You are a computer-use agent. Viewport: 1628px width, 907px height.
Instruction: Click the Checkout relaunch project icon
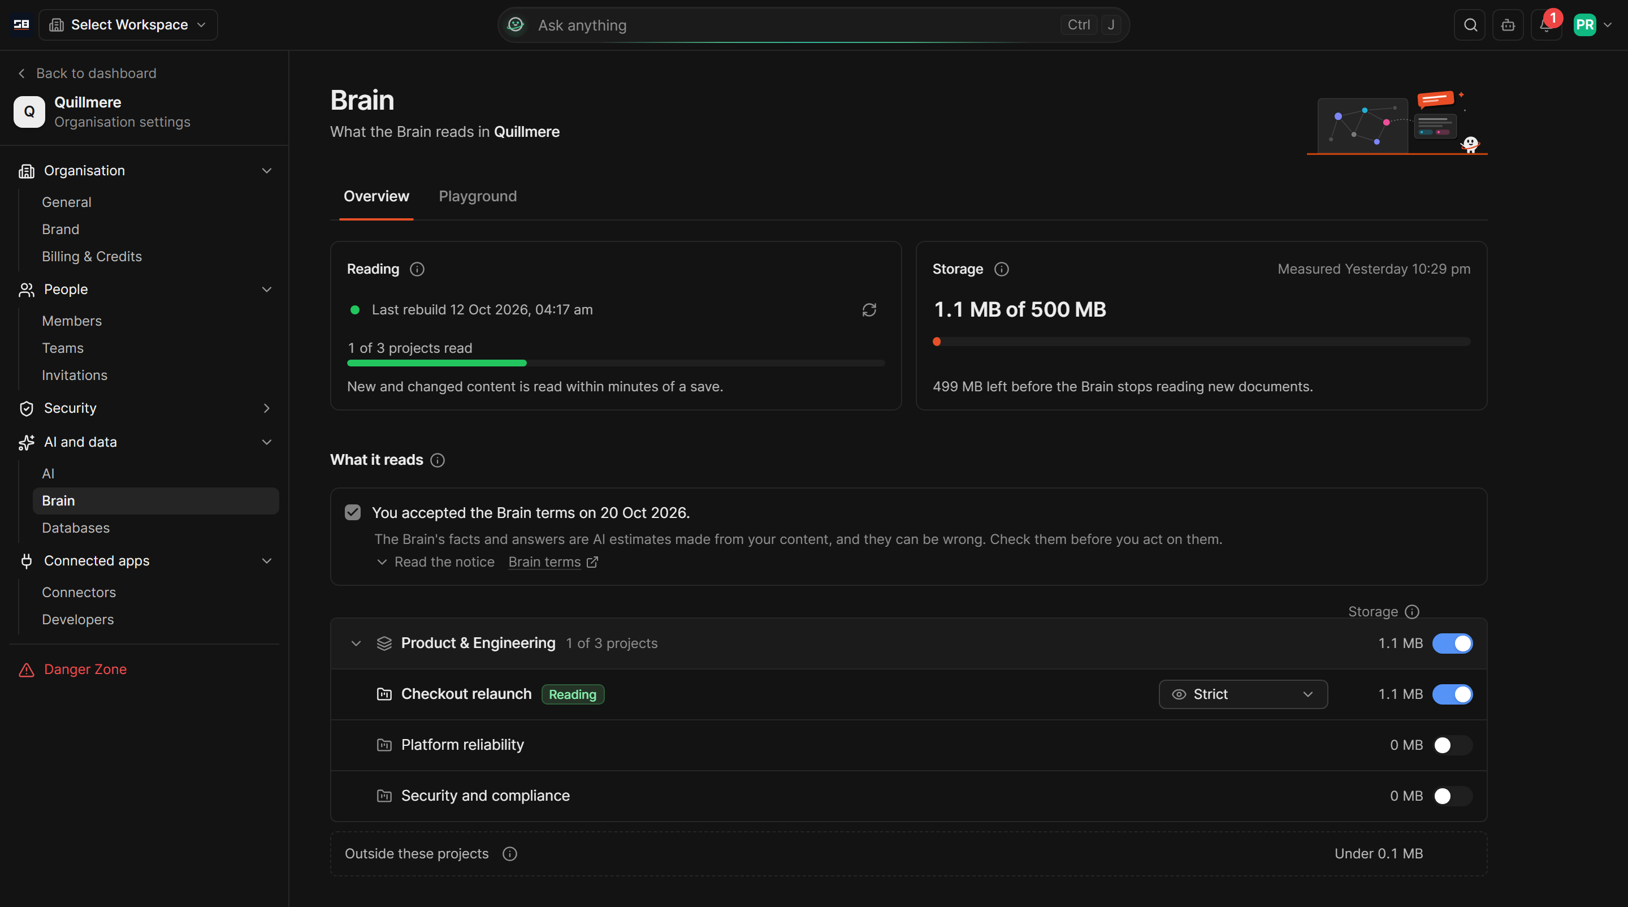[x=384, y=694]
